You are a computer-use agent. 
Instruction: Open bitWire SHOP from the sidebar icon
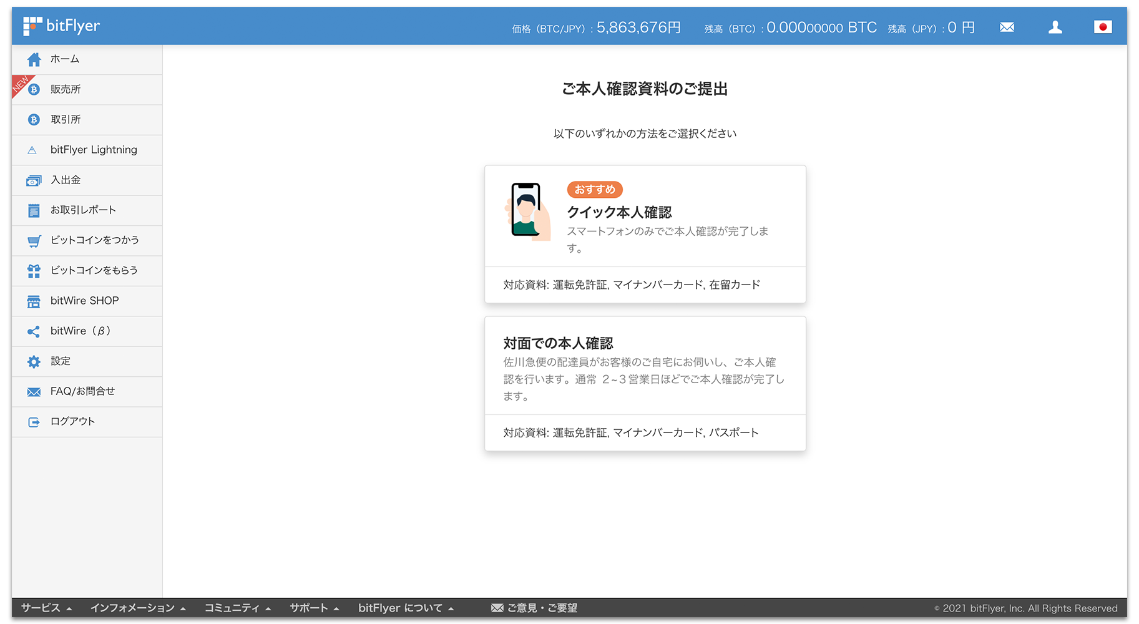click(x=34, y=301)
